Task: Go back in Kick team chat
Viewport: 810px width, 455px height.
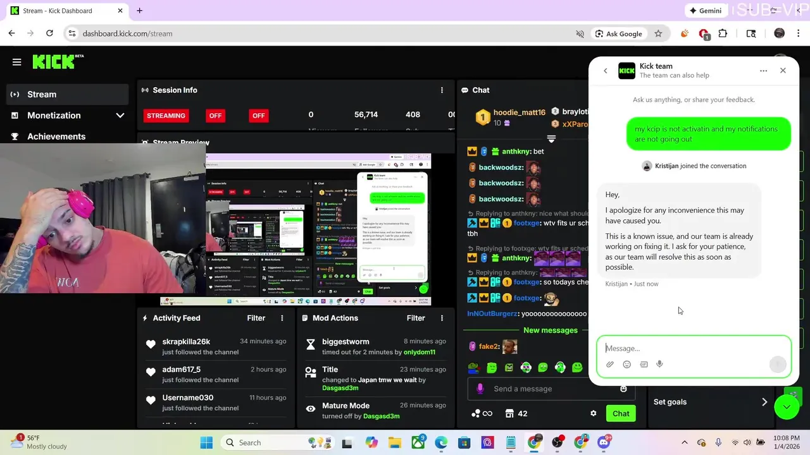Action: coord(605,71)
